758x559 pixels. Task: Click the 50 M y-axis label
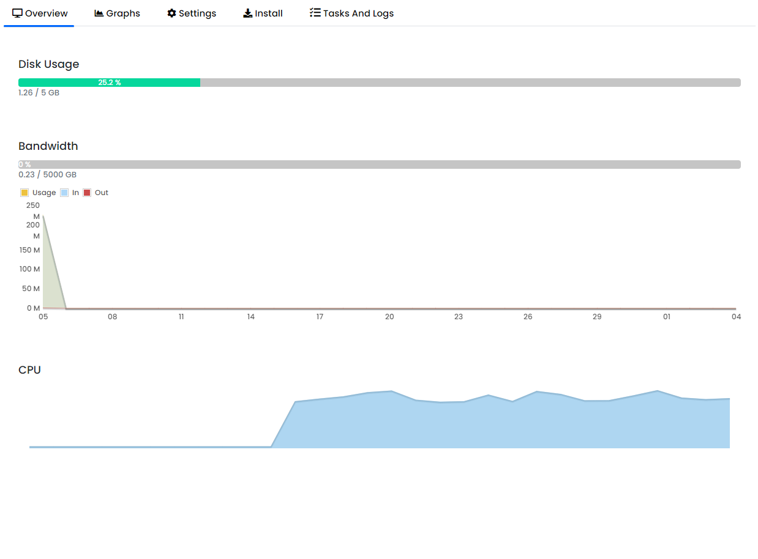point(31,289)
